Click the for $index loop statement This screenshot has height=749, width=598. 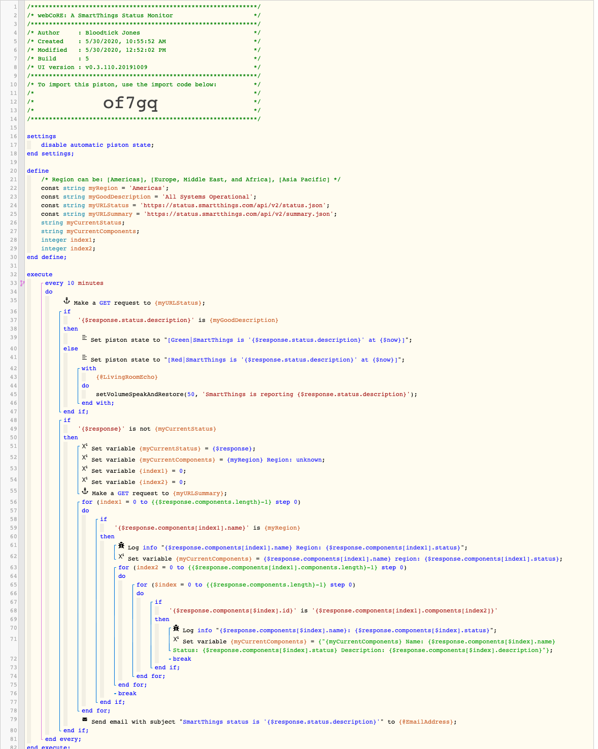[246, 585]
